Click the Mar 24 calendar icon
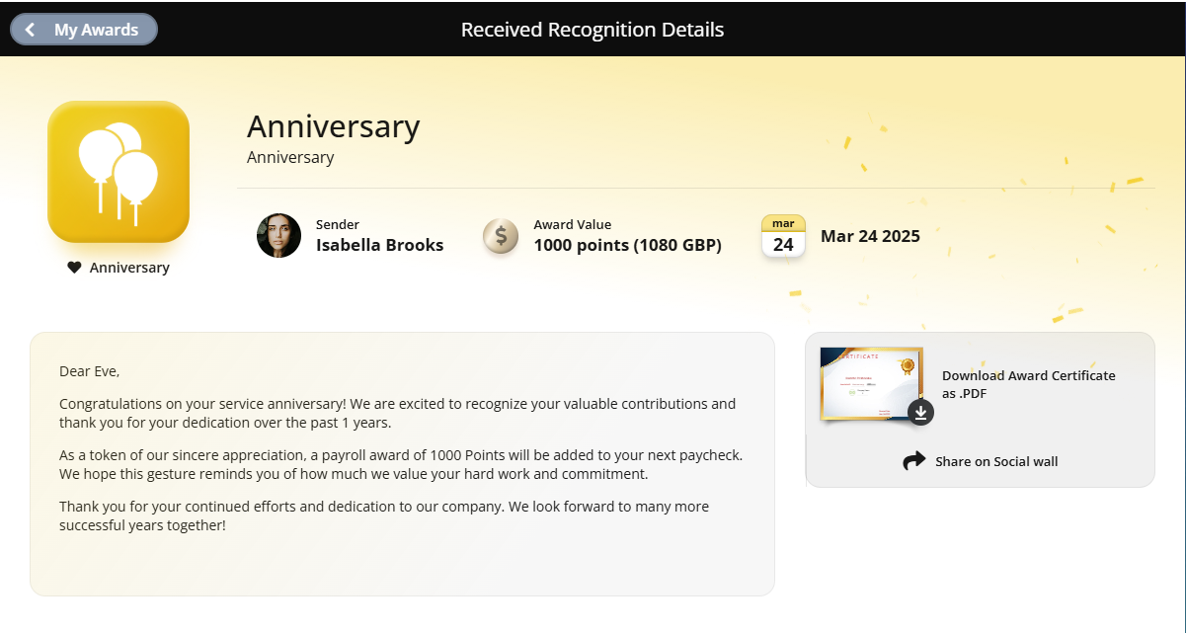This screenshot has height=633, width=1186. [783, 236]
